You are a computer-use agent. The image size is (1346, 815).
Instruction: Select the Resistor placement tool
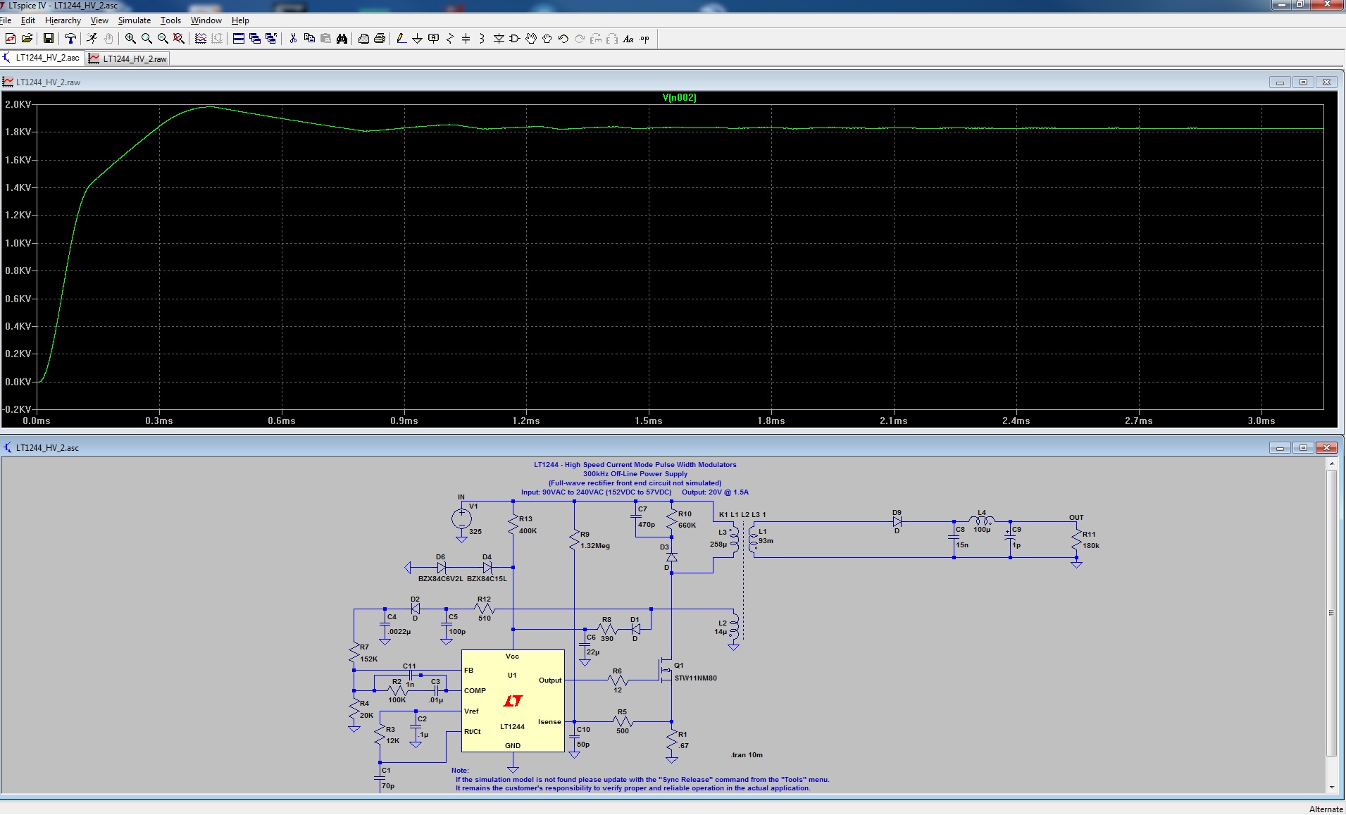coord(450,39)
